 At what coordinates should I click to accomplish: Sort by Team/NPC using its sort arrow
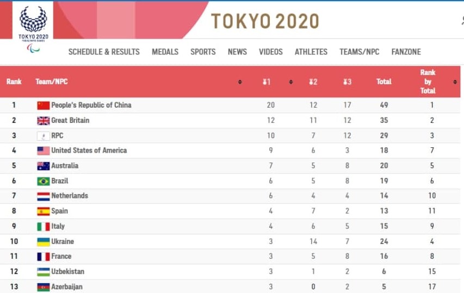tap(240, 82)
